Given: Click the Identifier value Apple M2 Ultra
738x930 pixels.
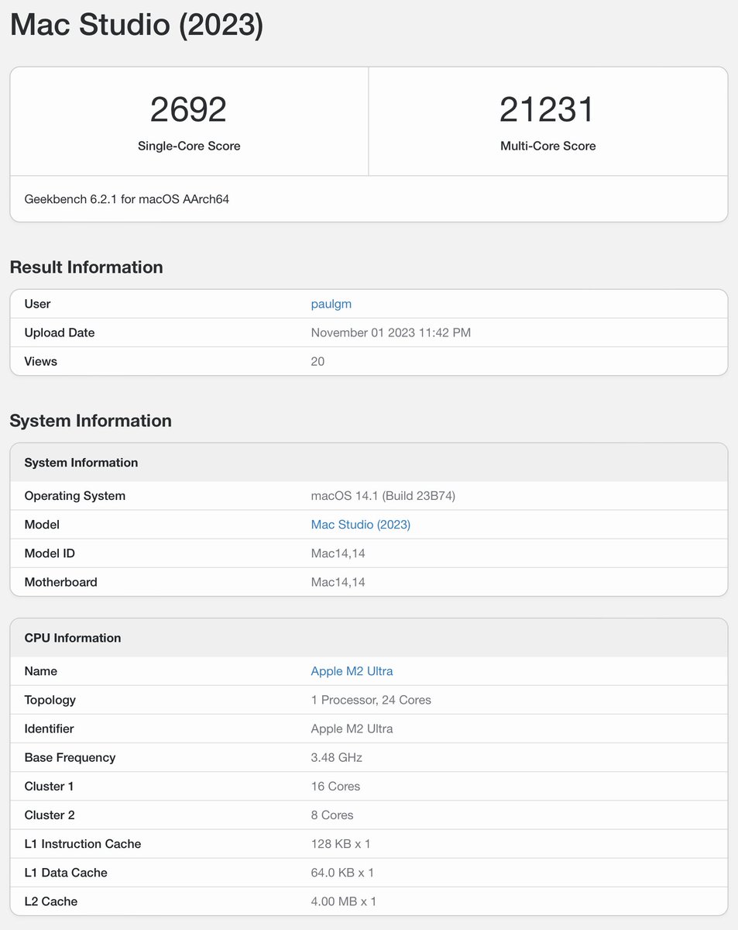Looking at the screenshot, I should [x=352, y=728].
